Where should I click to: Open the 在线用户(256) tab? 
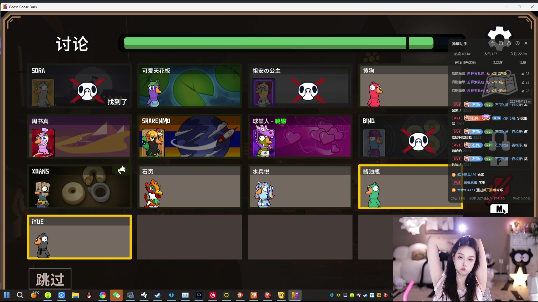point(465,62)
